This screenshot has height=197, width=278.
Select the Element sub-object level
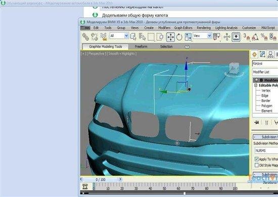[267, 111]
